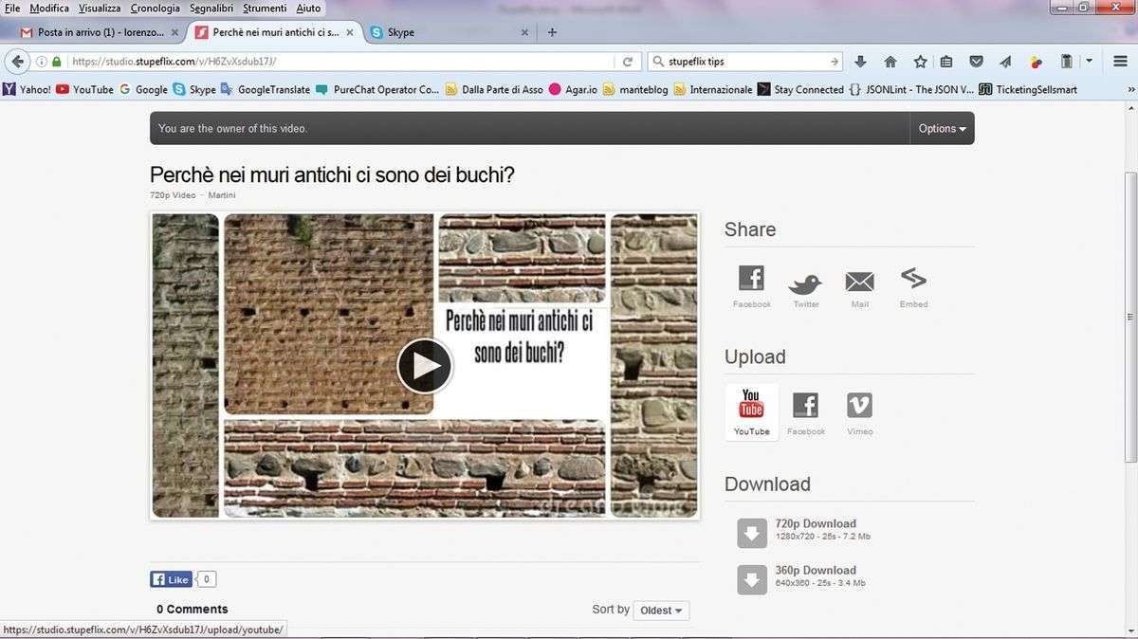Click the Facebook Like button
The width and height of the screenshot is (1138, 639).
(x=172, y=579)
